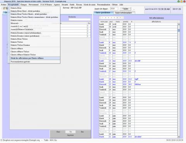Select the Mercredi 22 mai row
186x143 pixels.
click(x=138, y=84)
